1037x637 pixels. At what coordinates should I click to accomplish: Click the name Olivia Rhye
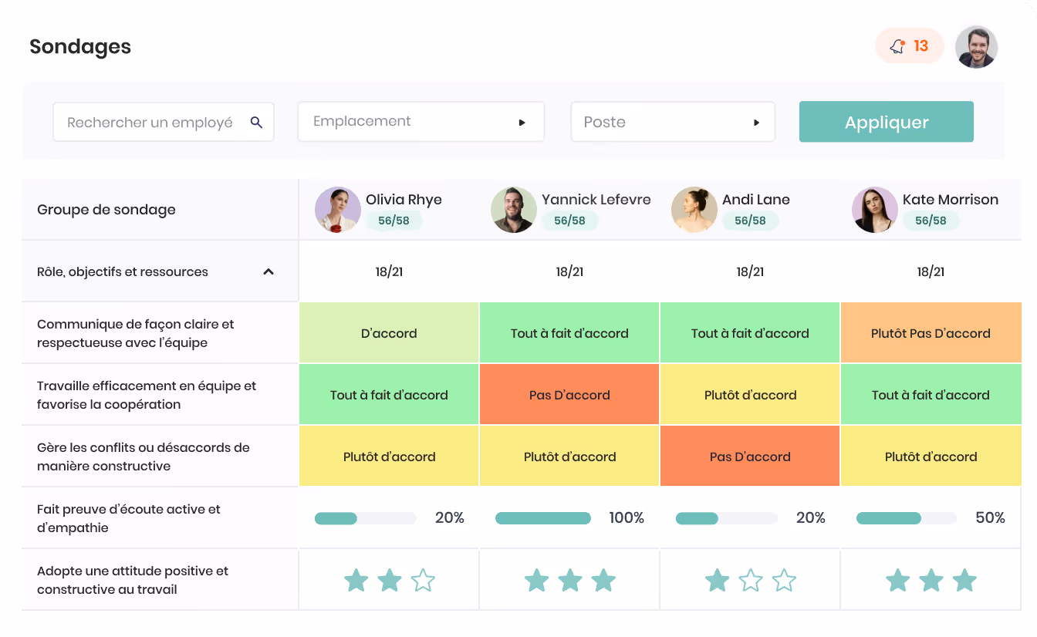pos(404,199)
